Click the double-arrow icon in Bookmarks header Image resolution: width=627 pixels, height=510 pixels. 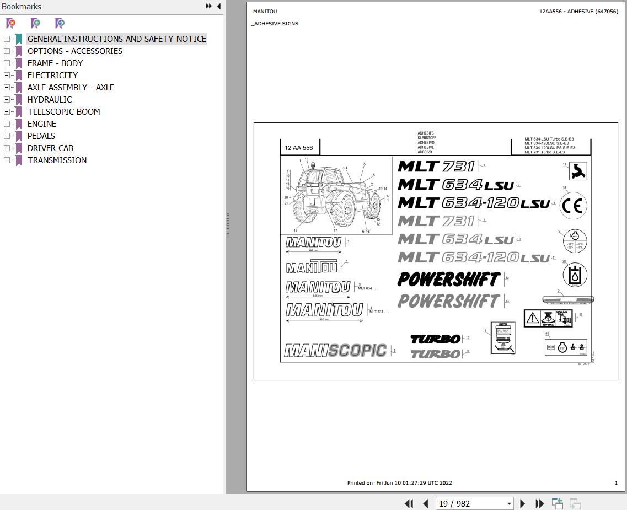[x=209, y=6]
